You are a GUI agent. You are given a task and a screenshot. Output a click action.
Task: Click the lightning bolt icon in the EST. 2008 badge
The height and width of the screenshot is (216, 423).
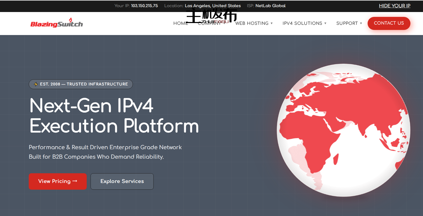coord(36,84)
